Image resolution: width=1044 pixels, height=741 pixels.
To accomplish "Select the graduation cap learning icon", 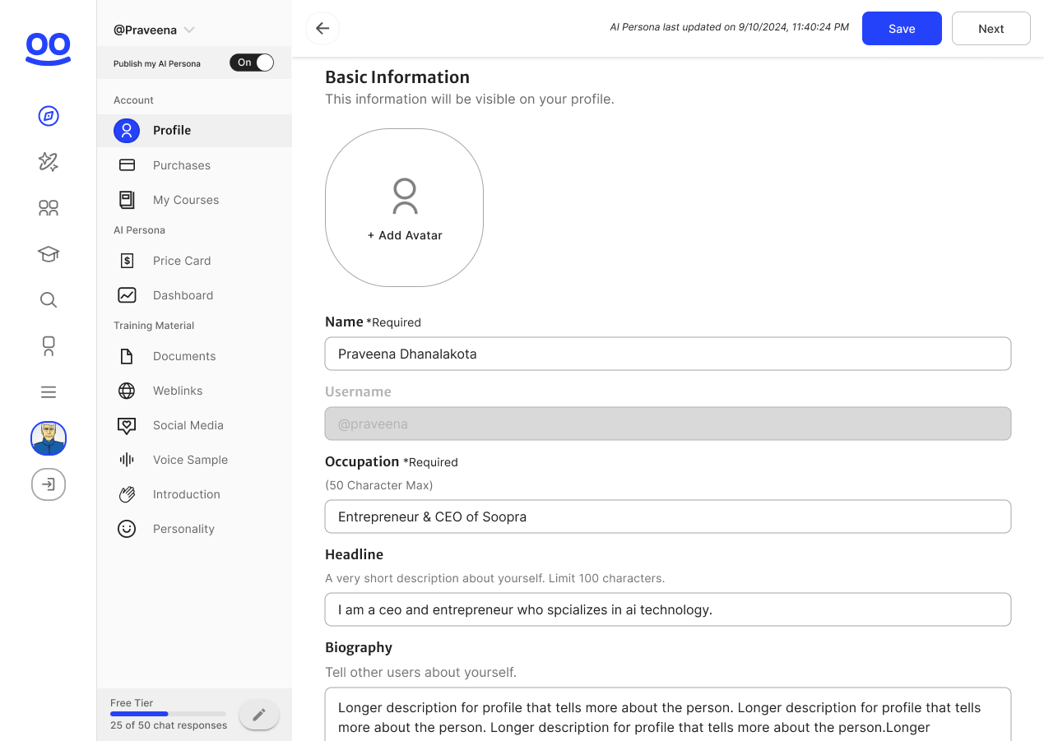I will (x=49, y=254).
